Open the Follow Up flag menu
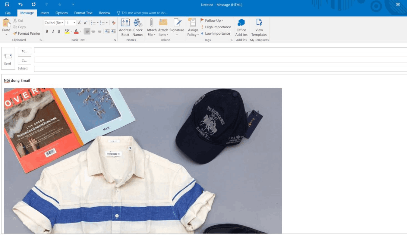The height and width of the screenshot is (235, 407). tap(212, 20)
